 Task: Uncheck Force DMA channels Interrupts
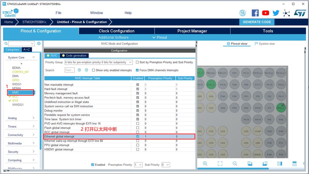click(x=137, y=70)
